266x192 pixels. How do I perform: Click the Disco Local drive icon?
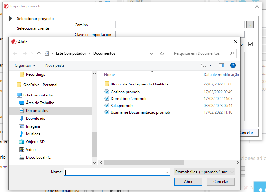[x=21, y=158]
